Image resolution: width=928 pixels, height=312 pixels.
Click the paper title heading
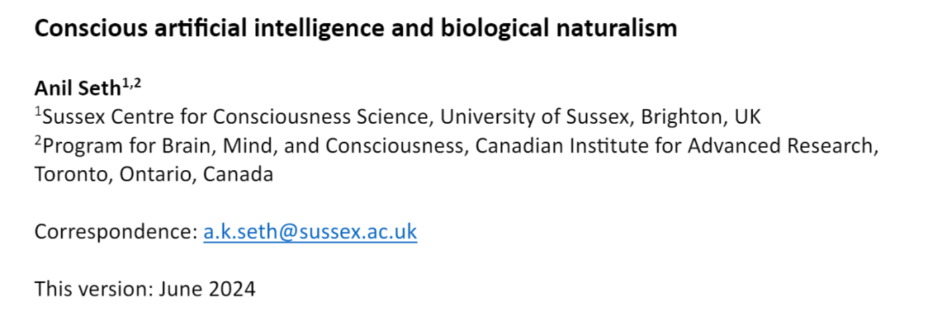pyautogui.click(x=355, y=29)
